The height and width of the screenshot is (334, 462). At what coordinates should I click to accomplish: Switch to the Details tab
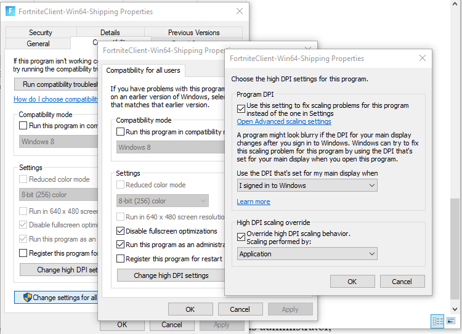coord(110,33)
